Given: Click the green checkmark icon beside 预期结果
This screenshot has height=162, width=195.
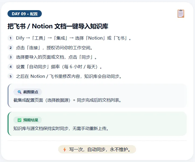Looking at the screenshot, I should (20, 120).
